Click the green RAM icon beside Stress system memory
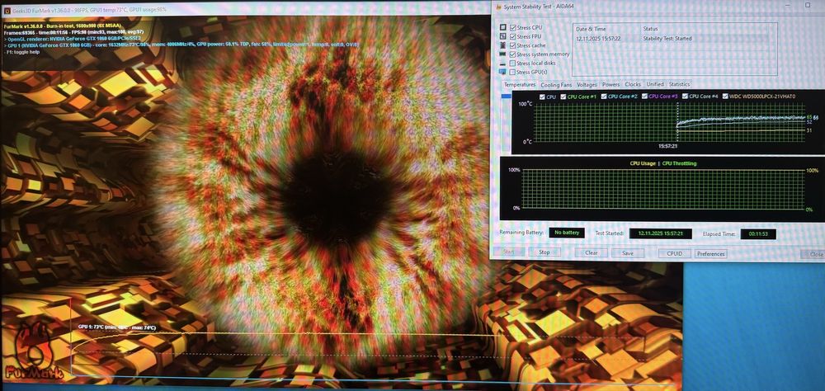 [x=502, y=54]
